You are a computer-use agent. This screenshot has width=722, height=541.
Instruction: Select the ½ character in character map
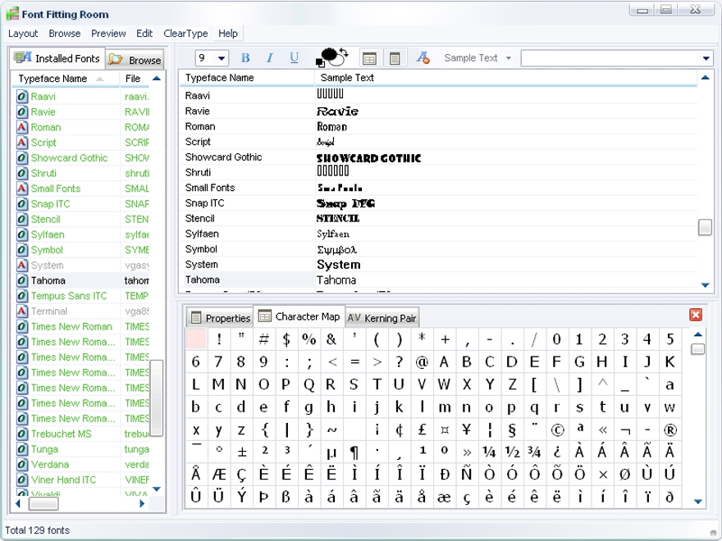[x=512, y=452]
